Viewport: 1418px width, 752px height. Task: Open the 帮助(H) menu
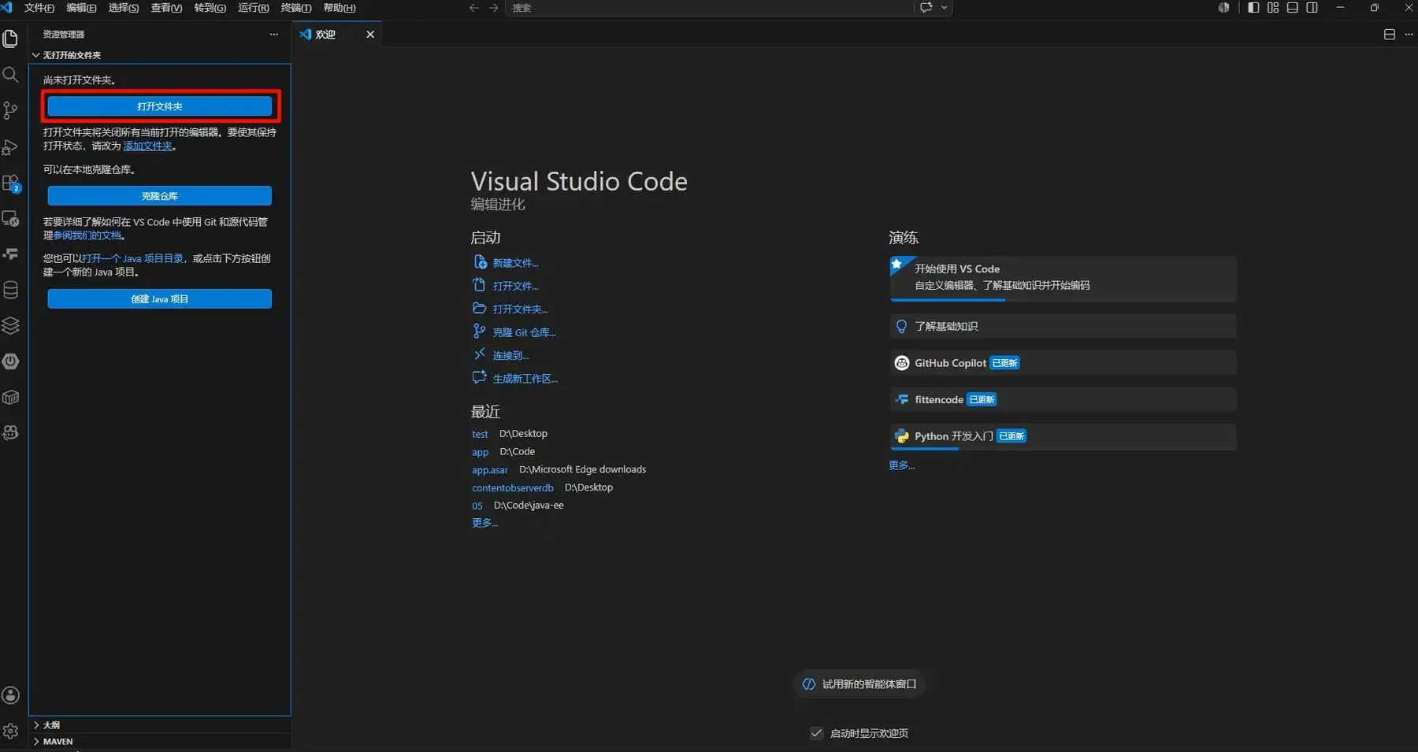click(x=340, y=8)
